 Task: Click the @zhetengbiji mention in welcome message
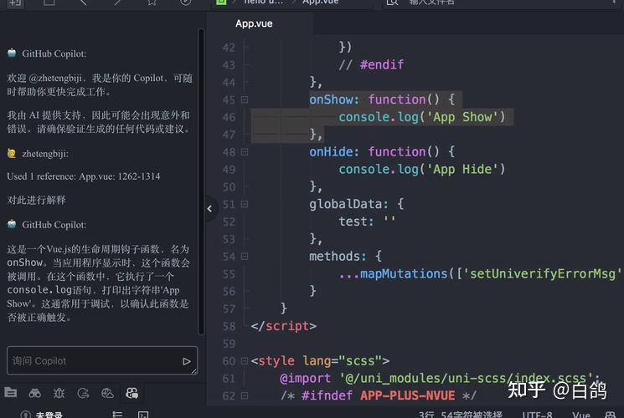coord(55,78)
